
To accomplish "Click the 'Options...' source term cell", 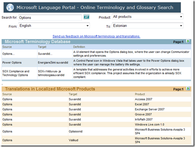I will click(19, 54).
